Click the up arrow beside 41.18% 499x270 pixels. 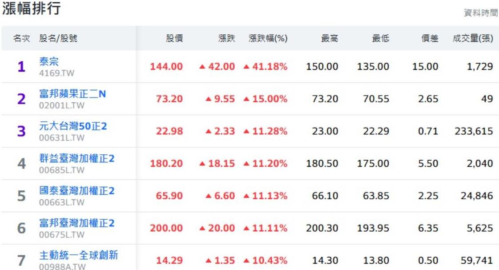(x=246, y=67)
